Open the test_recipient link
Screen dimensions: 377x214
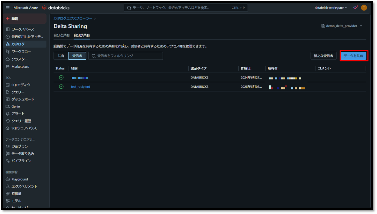(80, 87)
